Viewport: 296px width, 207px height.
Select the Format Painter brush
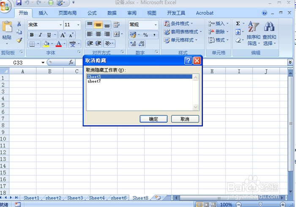[x=19, y=40]
